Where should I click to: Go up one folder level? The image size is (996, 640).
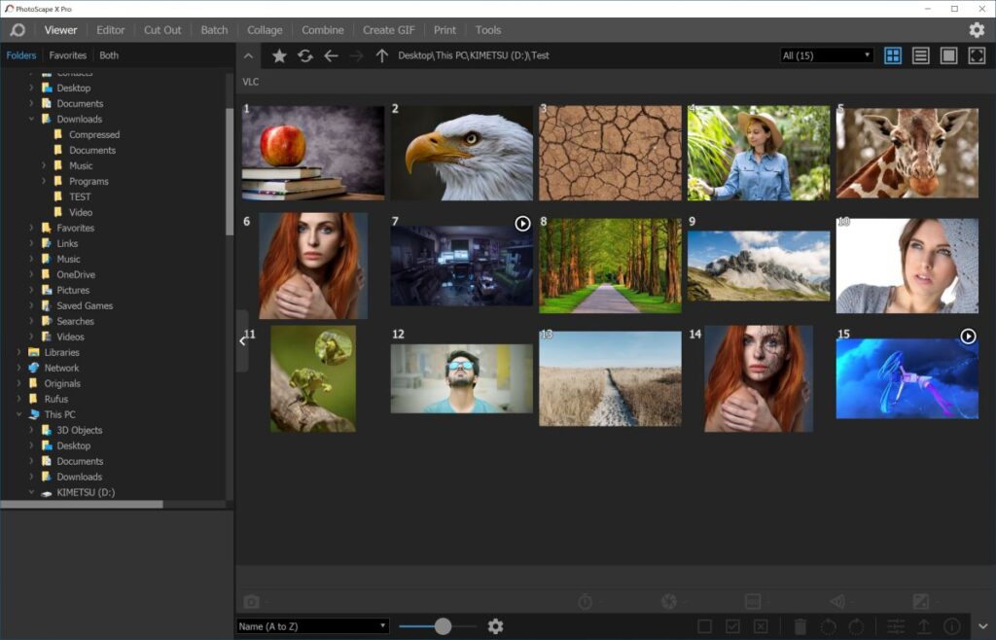pyautogui.click(x=382, y=56)
